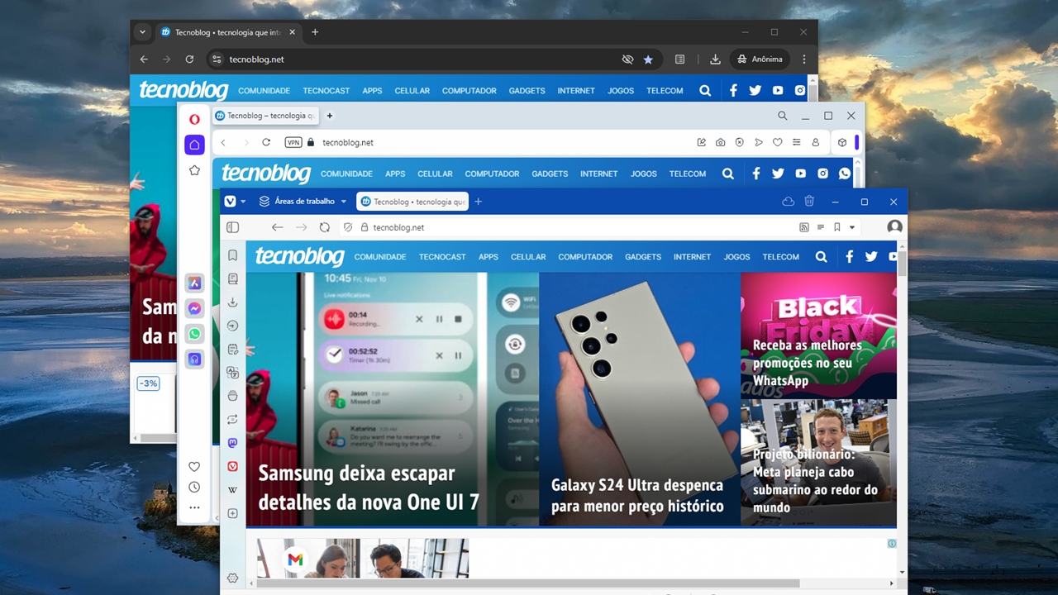Take snapshot with Opera camera icon
Viewport: 1058px width, 595px height.
click(x=721, y=142)
